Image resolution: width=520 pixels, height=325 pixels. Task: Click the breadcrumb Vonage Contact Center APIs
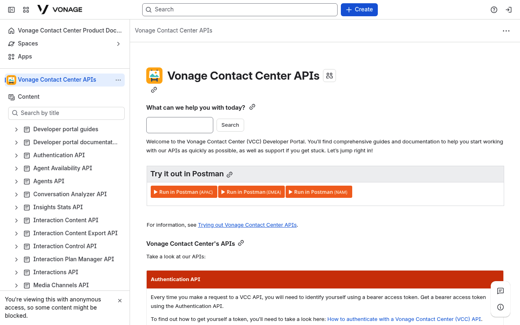[173, 30]
